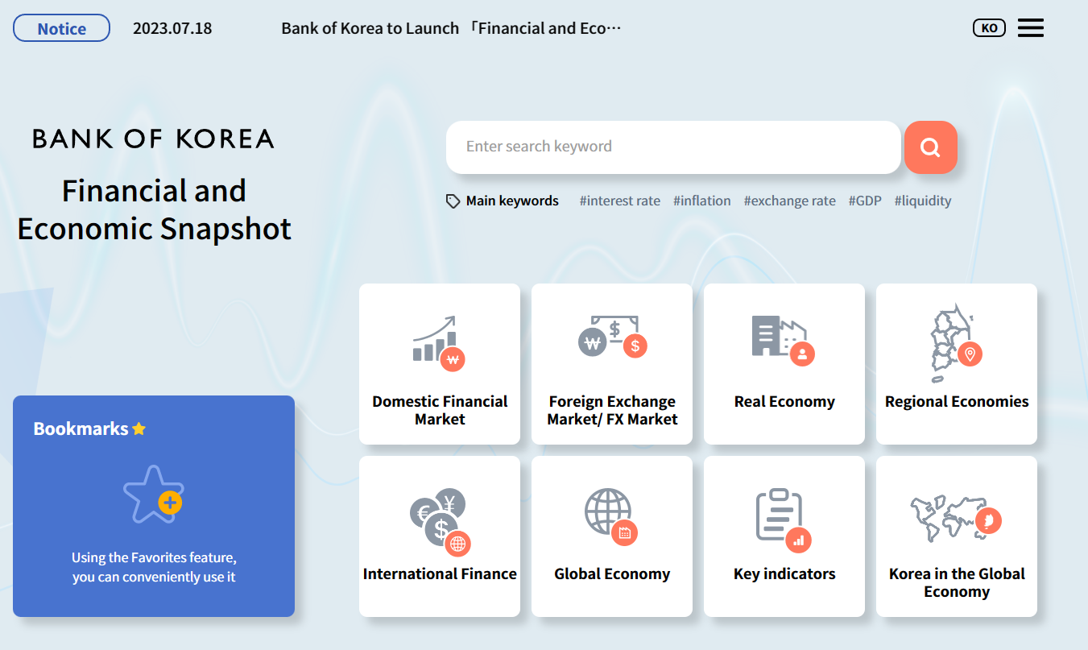This screenshot has height=650, width=1088.
Task: Open the Korea in the Global Economy label
Action: [957, 582]
